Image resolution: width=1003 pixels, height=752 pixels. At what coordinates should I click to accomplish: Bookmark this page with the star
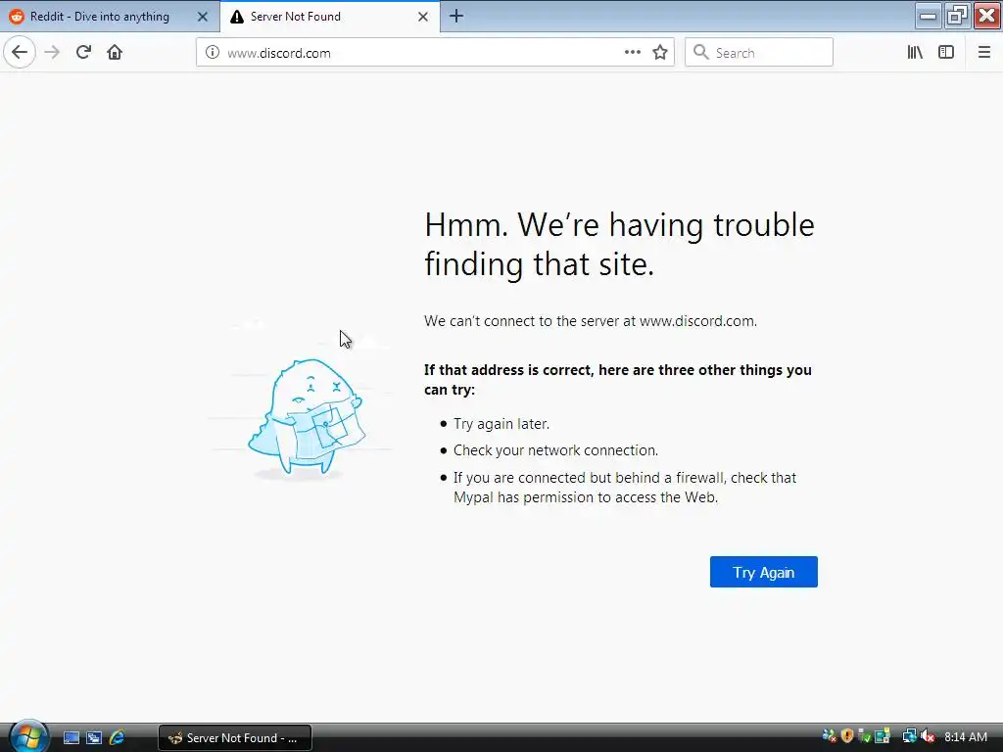(x=660, y=53)
